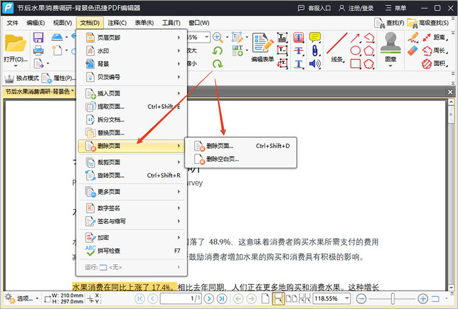The image size is (458, 309).
Task: Toggle 独占模式 exclusive mode
Action: coord(21,78)
